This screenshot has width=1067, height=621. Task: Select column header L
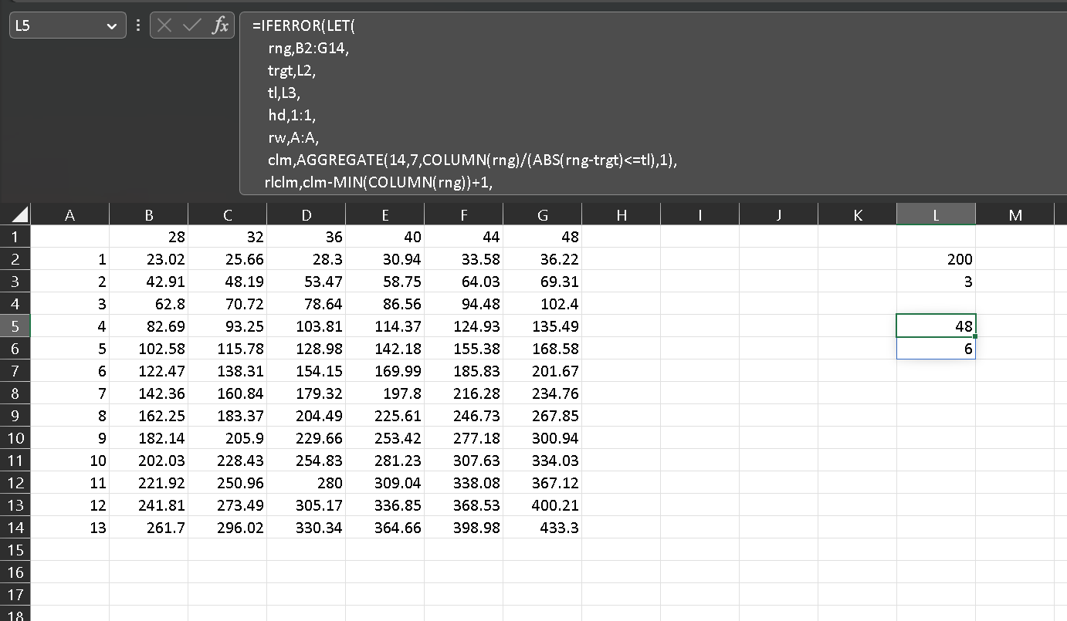936,214
